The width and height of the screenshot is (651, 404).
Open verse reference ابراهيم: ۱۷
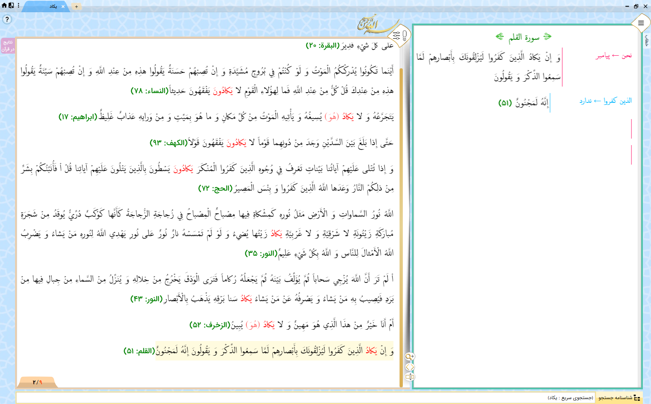point(78,117)
